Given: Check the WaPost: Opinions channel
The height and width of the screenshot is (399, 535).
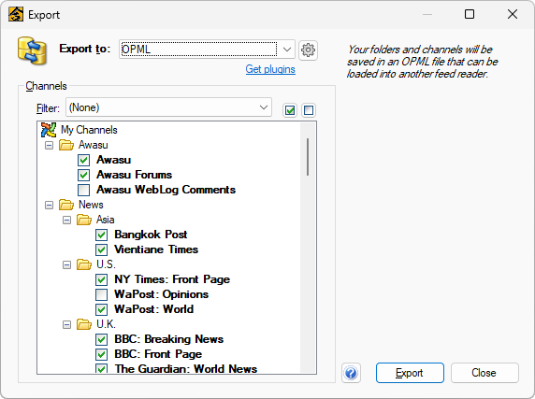Looking at the screenshot, I should pos(101,294).
